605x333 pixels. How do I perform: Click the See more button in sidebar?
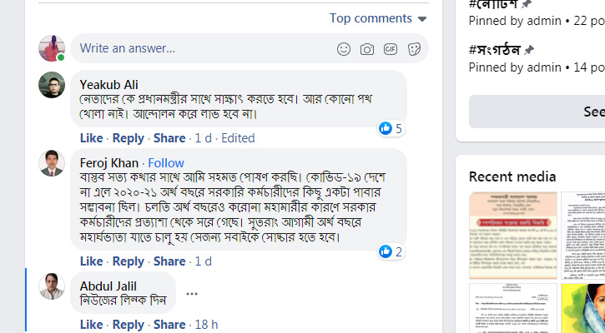(593, 112)
